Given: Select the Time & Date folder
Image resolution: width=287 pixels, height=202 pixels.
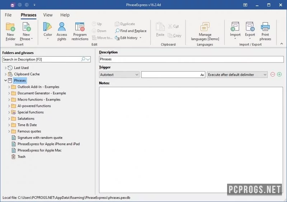Looking at the screenshot, I should pyautogui.click(x=27, y=125).
